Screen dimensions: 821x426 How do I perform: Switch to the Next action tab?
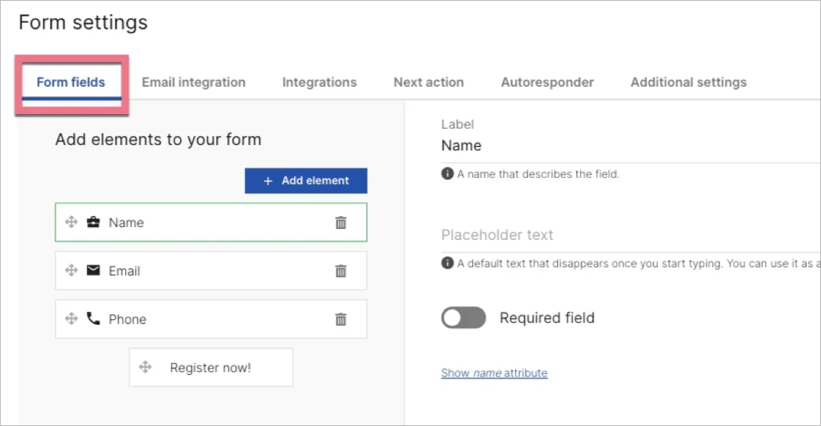428,82
